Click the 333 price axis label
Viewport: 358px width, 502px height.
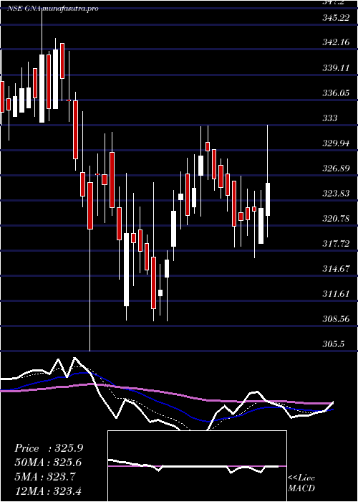pyautogui.click(x=329, y=118)
